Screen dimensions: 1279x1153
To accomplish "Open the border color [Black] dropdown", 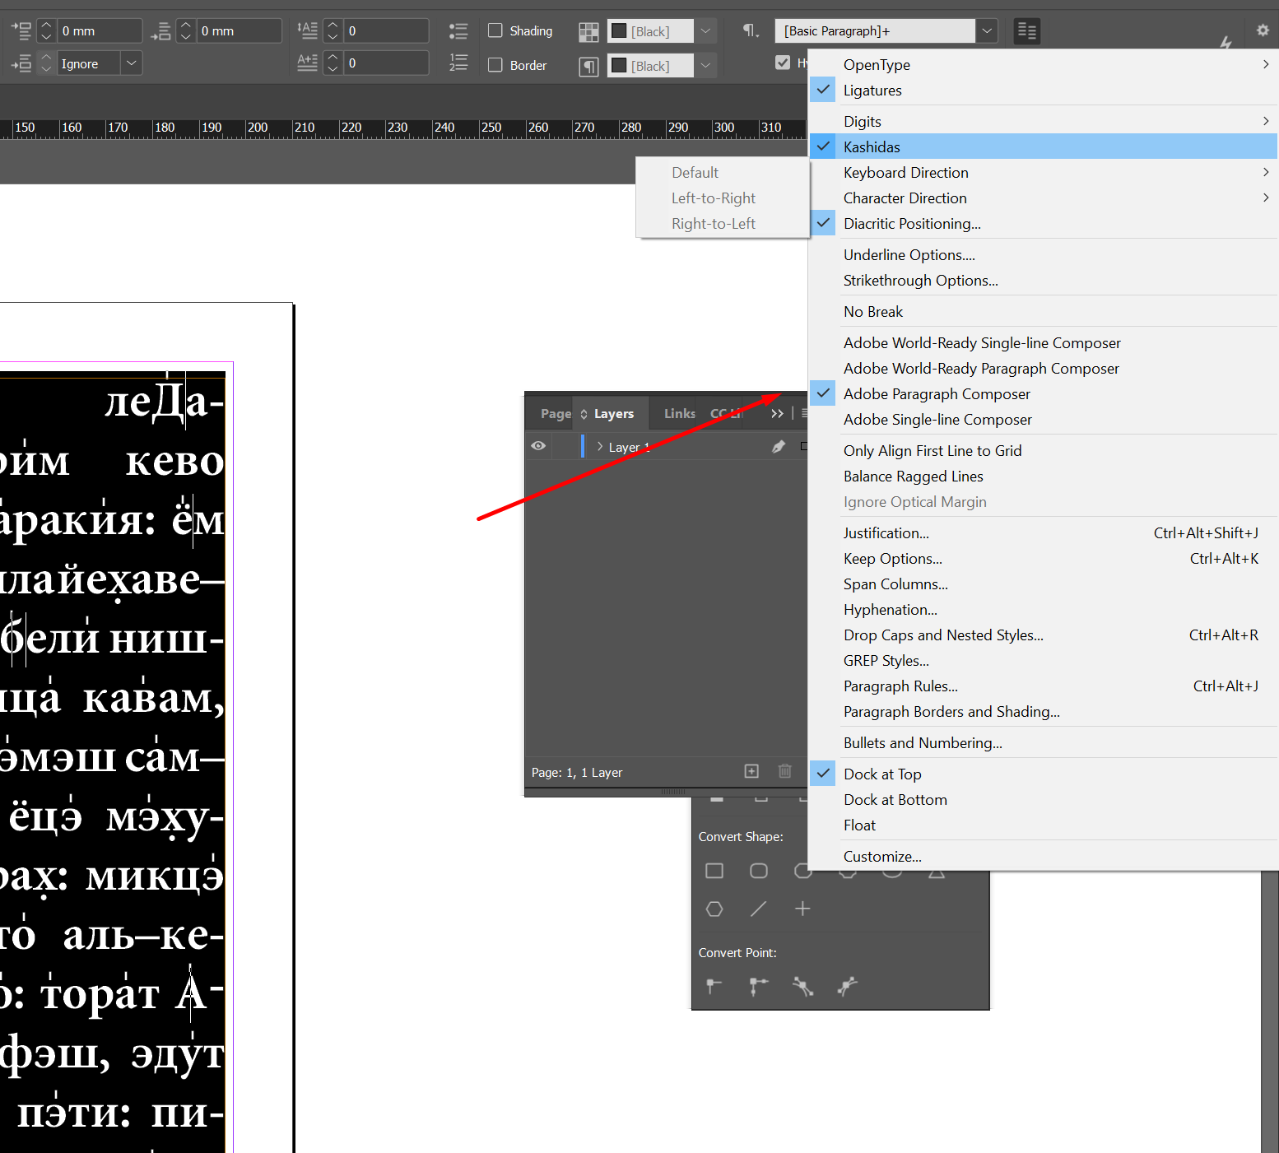I will 705,66.
